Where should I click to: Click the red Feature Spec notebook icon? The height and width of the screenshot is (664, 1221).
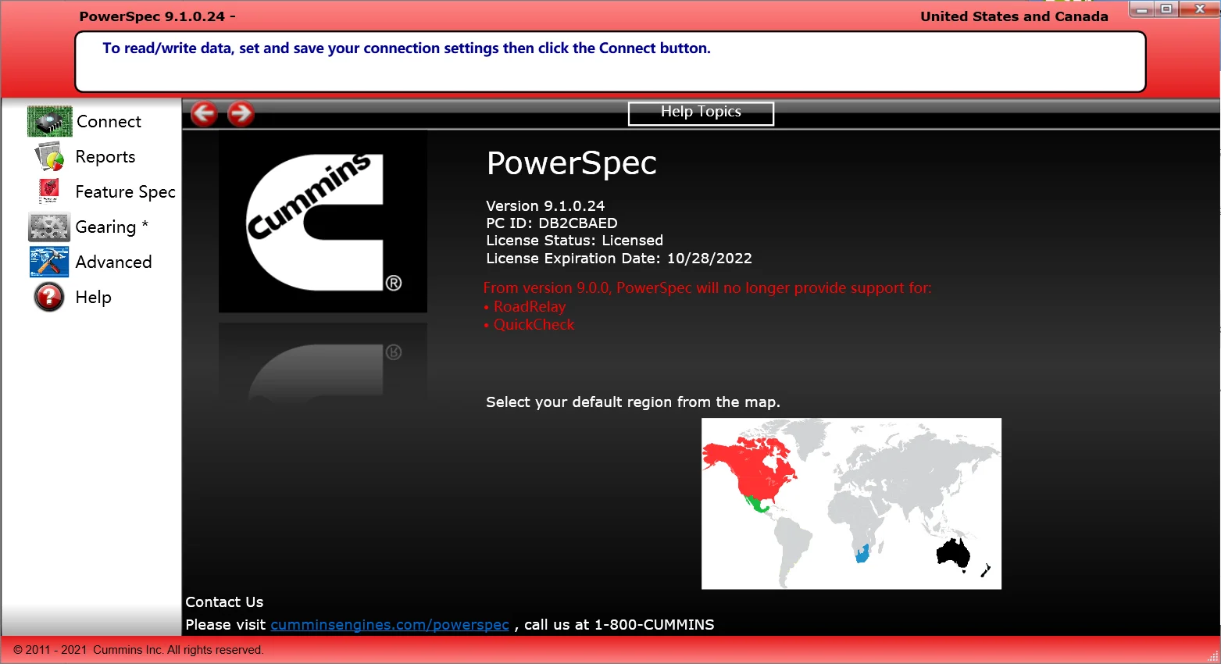(48, 191)
